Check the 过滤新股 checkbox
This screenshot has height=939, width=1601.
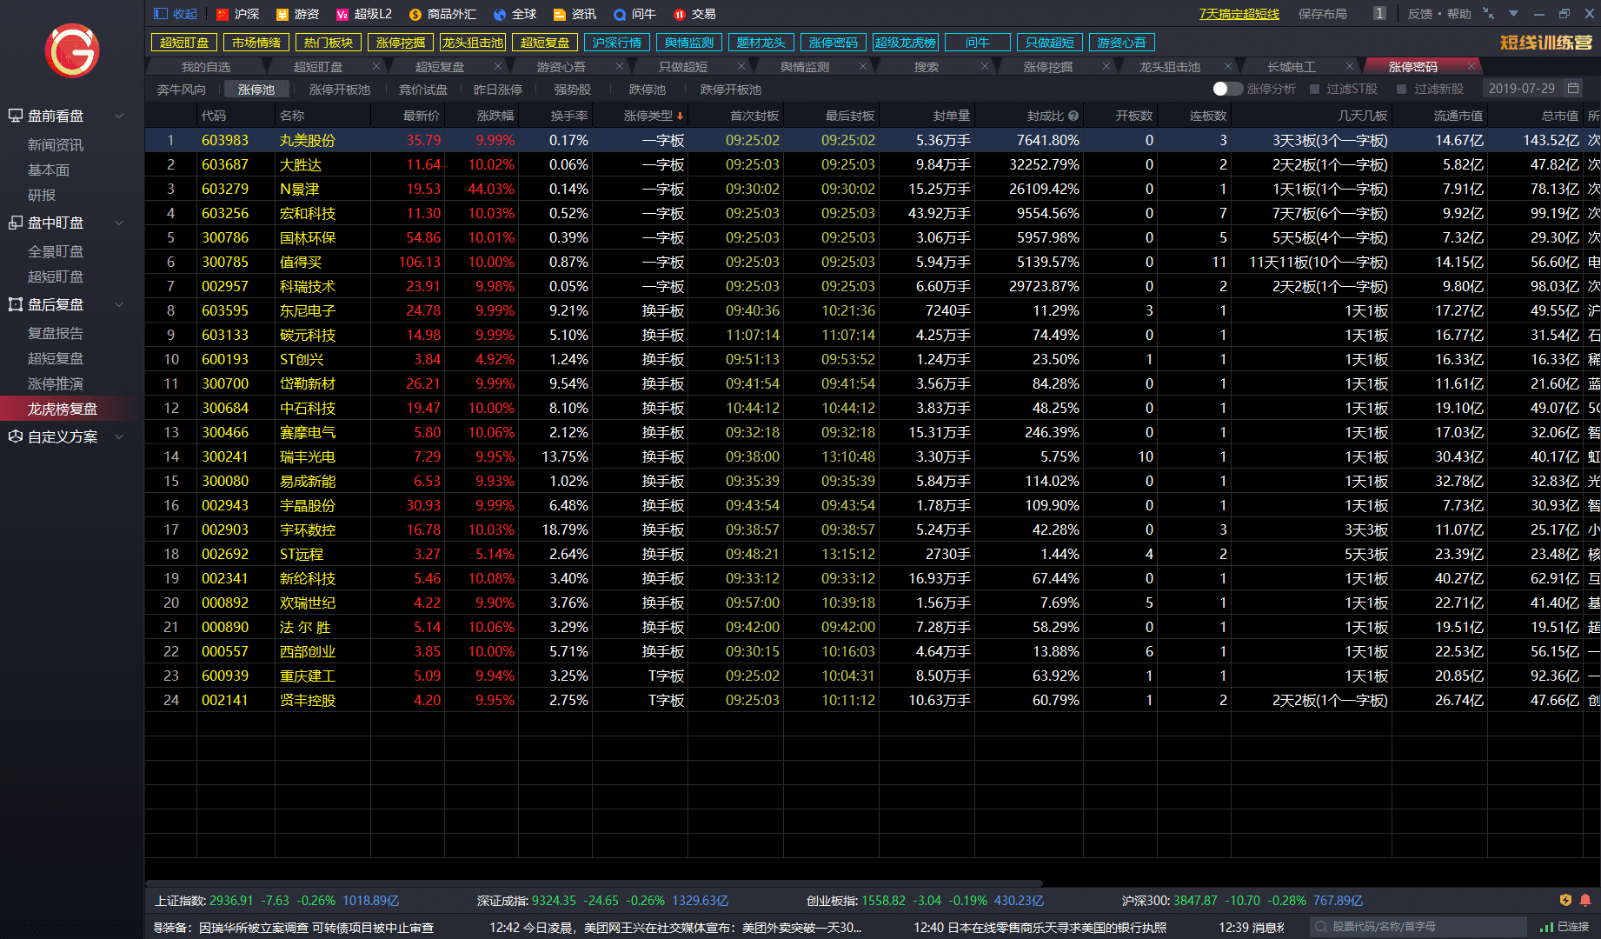pyautogui.click(x=1401, y=89)
